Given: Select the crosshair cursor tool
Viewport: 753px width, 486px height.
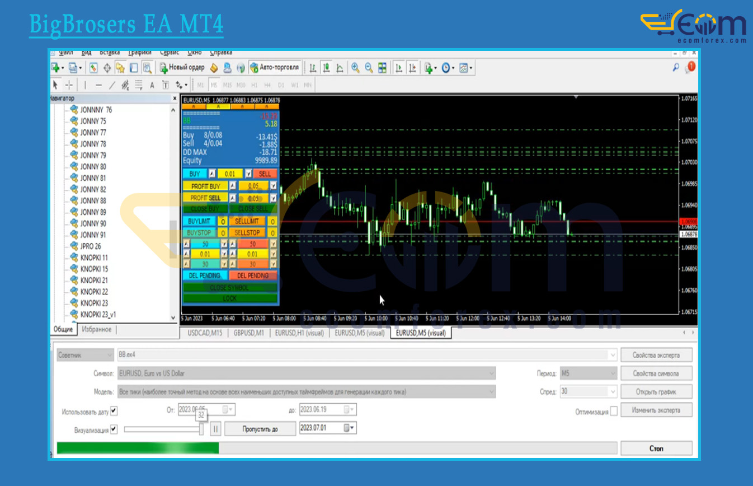Looking at the screenshot, I should 69,85.
